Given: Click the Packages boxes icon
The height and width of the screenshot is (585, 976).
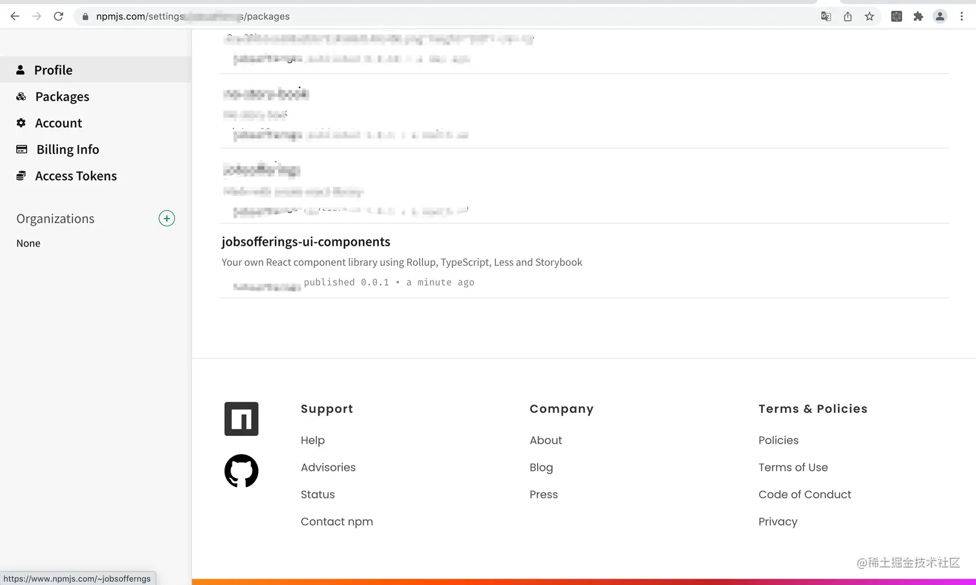Looking at the screenshot, I should point(21,96).
